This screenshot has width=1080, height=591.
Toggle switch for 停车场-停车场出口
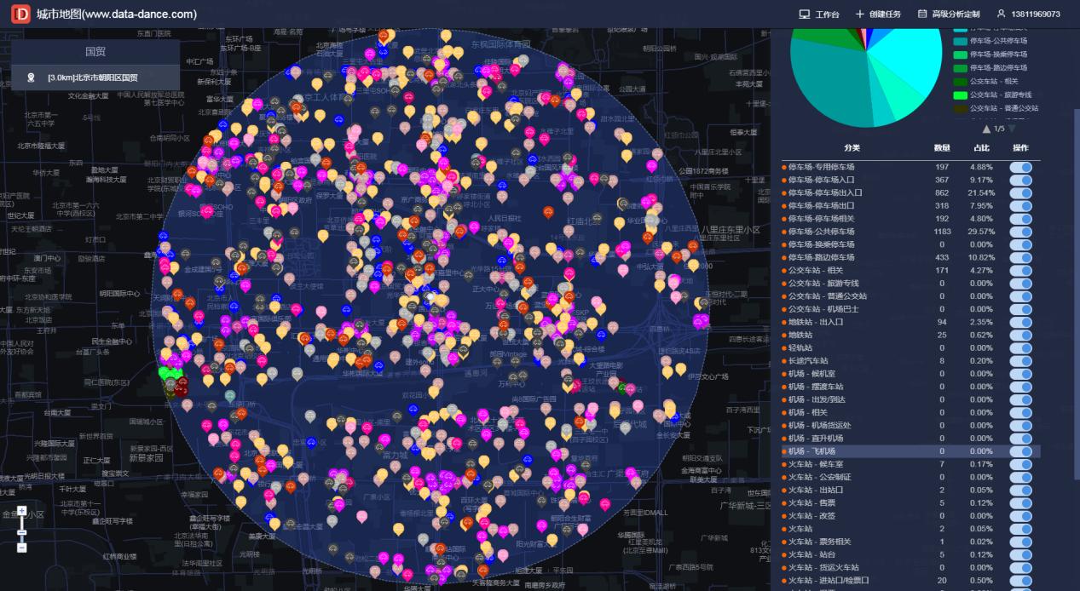point(1020,205)
